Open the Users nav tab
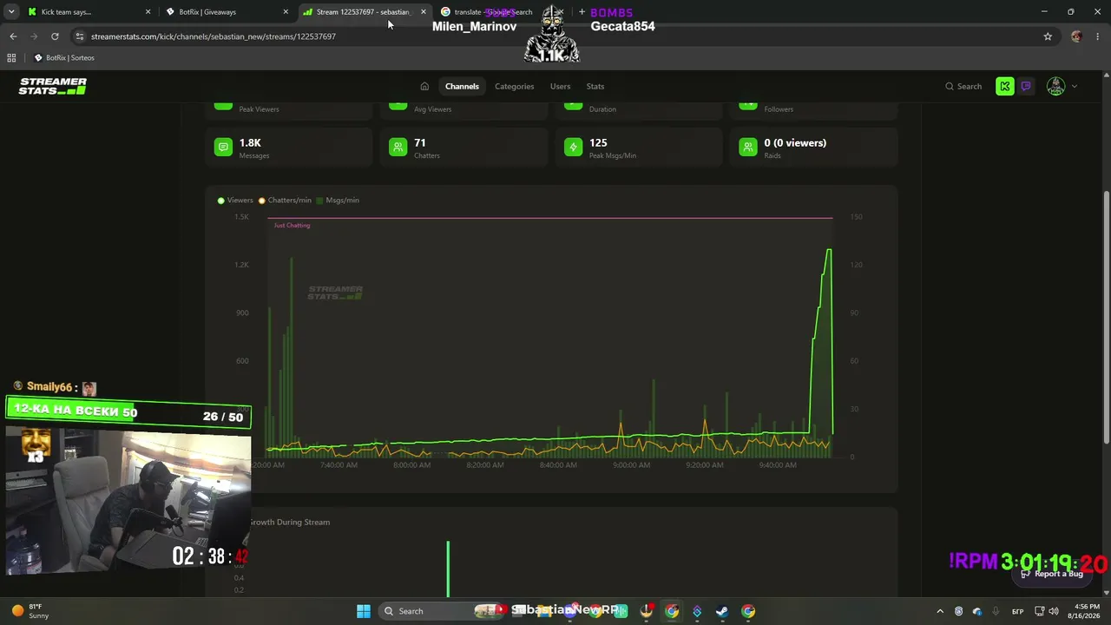The width and height of the screenshot is (1111, 625). [560, 86]
